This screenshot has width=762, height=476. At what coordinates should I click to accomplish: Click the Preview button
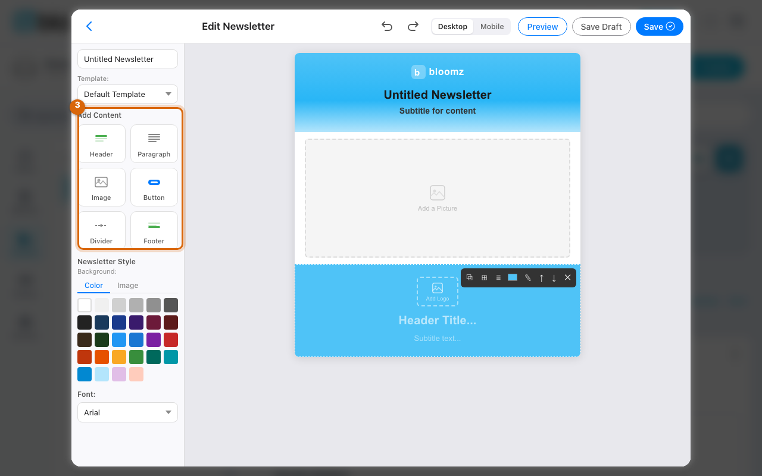542,27
